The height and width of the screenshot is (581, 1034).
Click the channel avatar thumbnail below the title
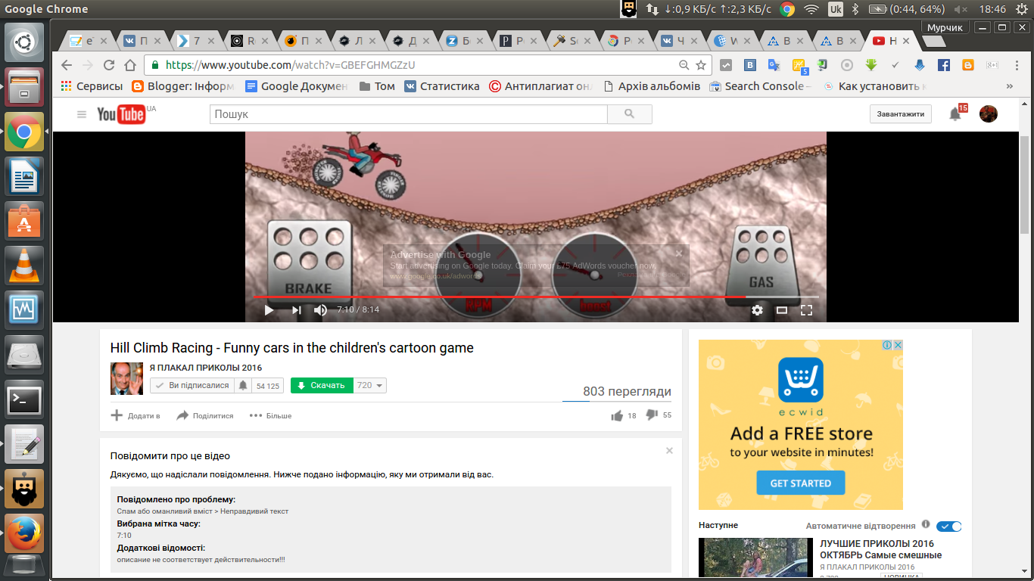click(126, 378)
